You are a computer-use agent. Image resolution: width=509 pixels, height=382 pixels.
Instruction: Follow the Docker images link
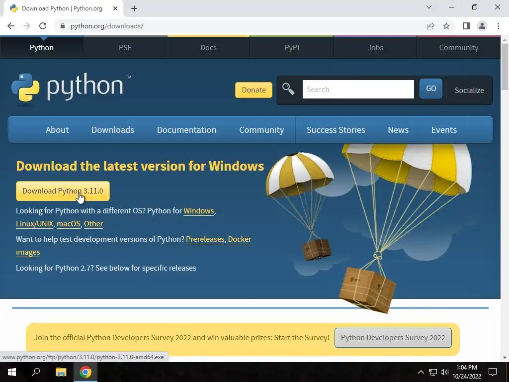[240, 239]
